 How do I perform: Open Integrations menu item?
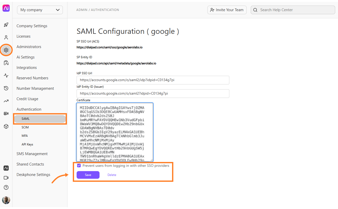pyautogui.click(x=26, y=68)
